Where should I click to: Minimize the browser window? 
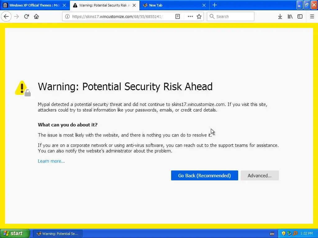(300, 5)
